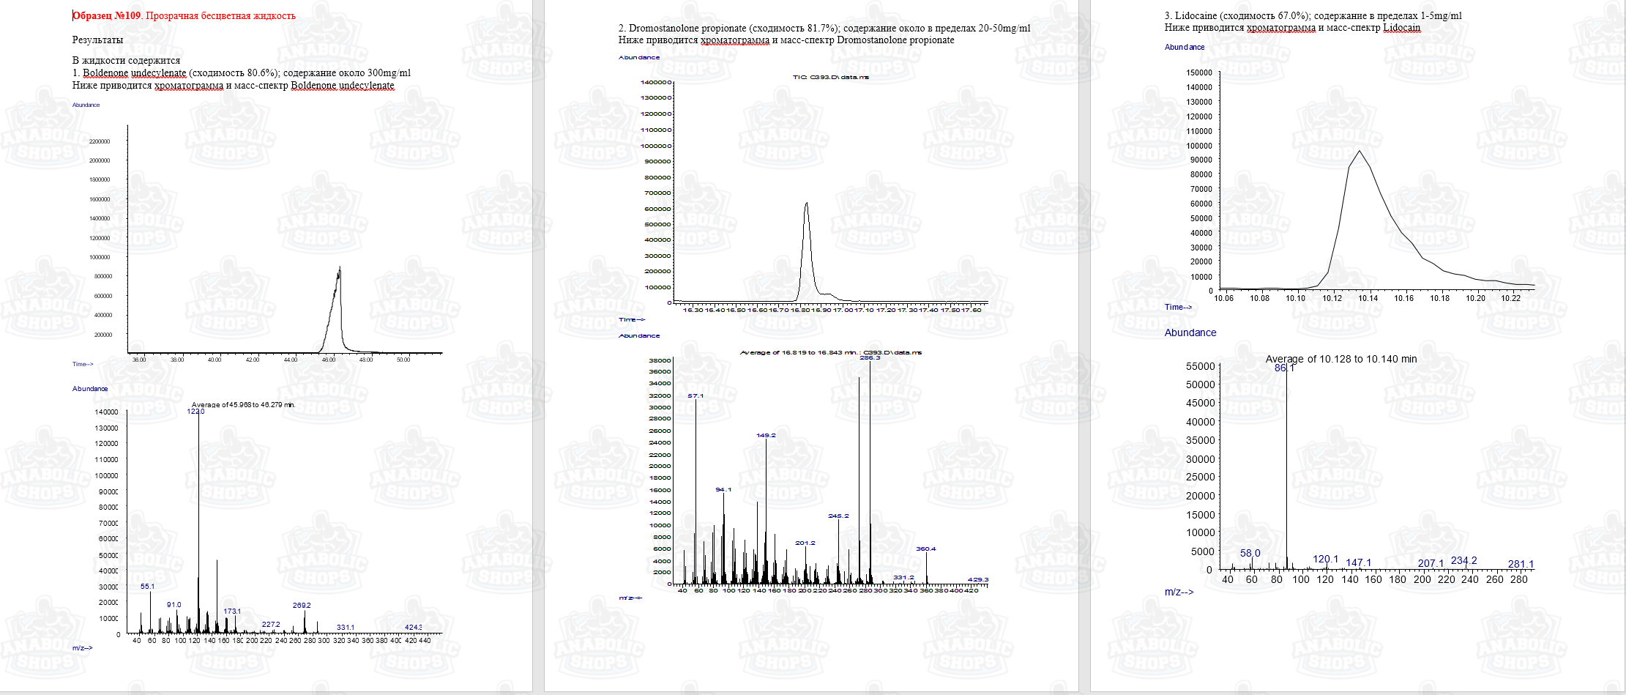Click the Lidocaine chromatogram peak apex

1360,152
